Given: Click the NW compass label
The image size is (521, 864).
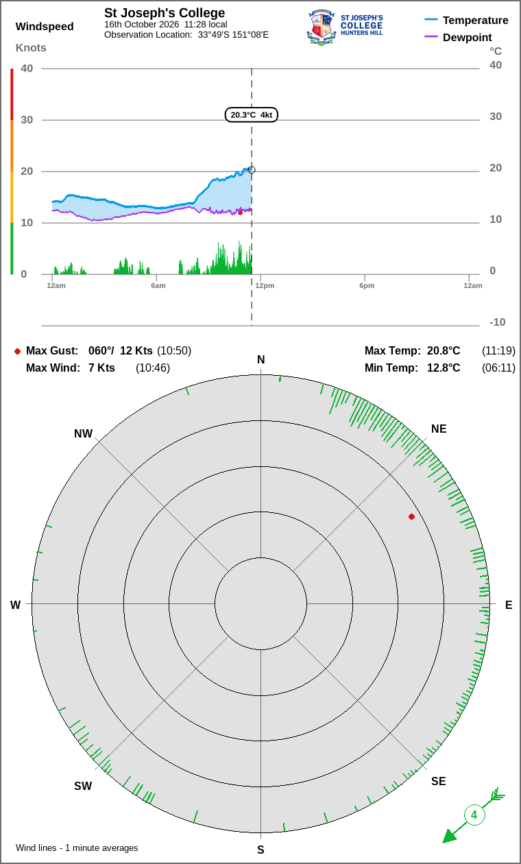Looking at the screenshot, I should (83, 434).
